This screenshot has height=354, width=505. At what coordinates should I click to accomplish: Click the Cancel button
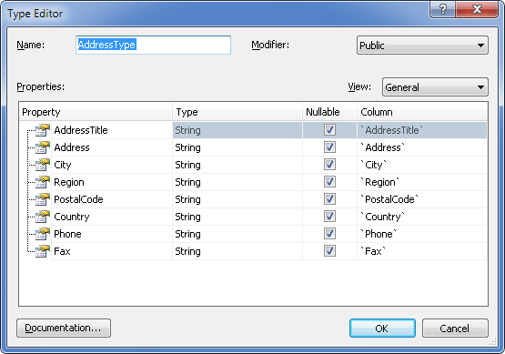pyautogui.click(x=455, y=329)
